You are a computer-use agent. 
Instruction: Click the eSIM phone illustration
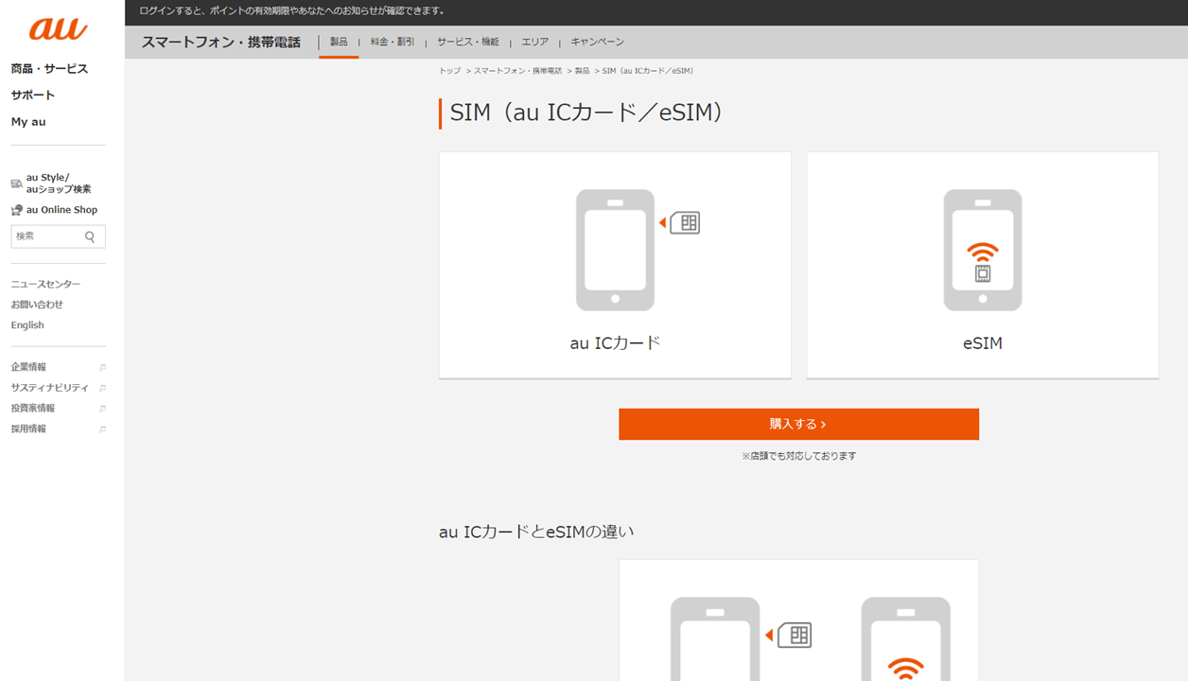[983, 250]
